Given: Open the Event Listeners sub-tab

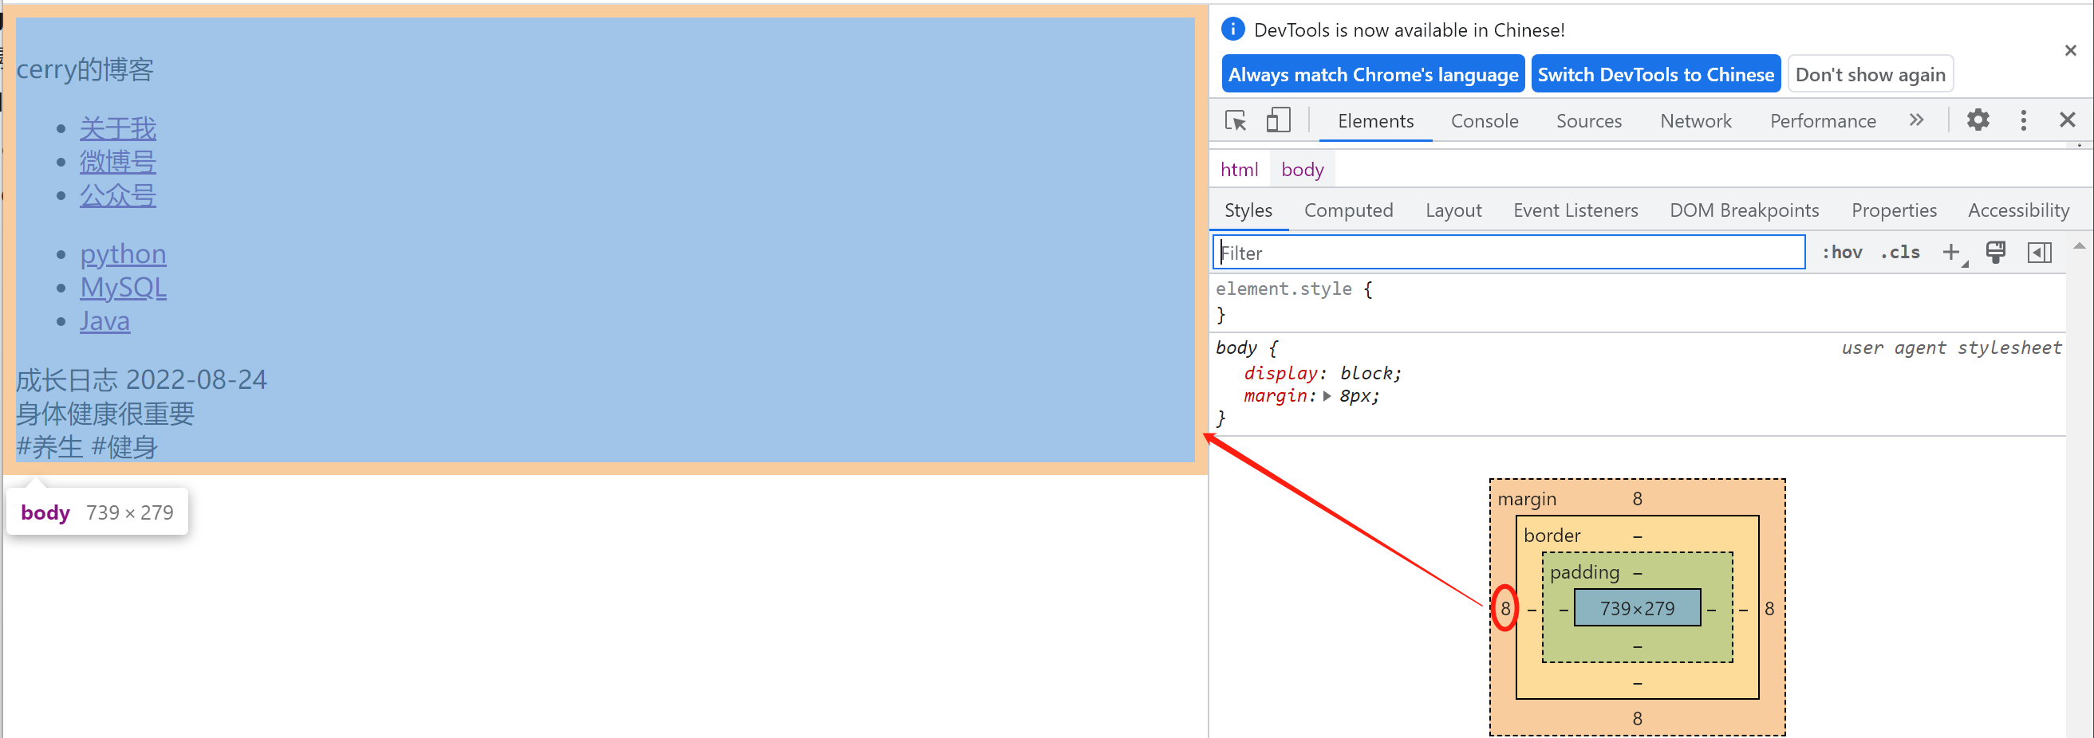Looking at the screenshot, I should [1575, 210].
